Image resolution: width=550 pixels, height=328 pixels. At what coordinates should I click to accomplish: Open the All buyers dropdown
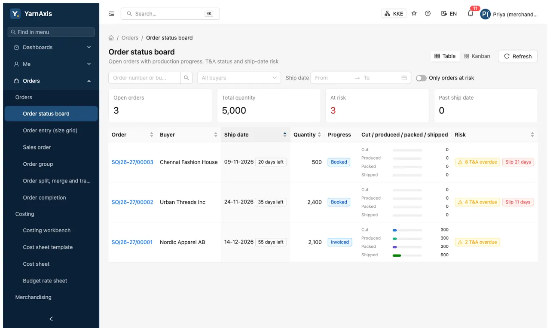click(x=239, y=78)
